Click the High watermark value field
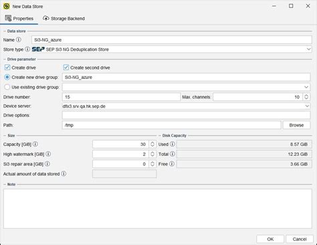This screenshot has height=245, width=317. click(x=120, y=154)
